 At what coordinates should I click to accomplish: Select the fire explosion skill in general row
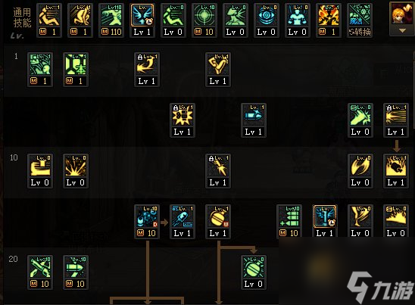(x=328, y=20)
